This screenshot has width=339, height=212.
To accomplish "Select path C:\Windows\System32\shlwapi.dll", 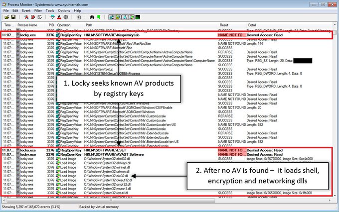I will click(x=107, y=163).
